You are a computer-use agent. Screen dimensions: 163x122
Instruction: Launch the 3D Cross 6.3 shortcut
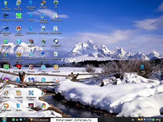click(x=19, y=17)
